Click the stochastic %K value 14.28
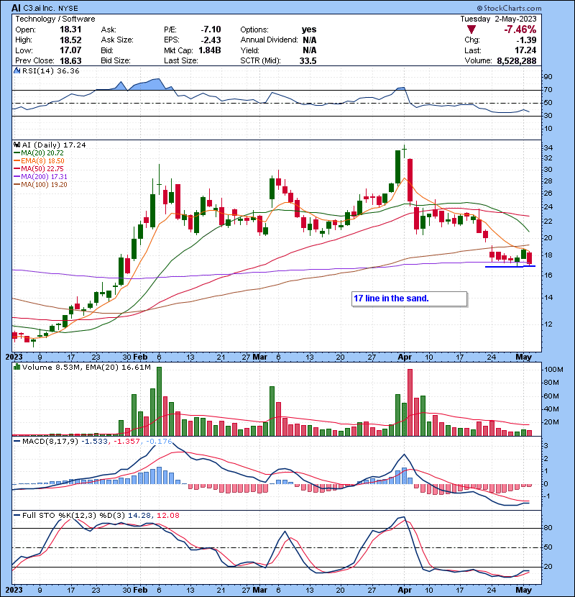575x597 pixels. [x=139, y=515]
